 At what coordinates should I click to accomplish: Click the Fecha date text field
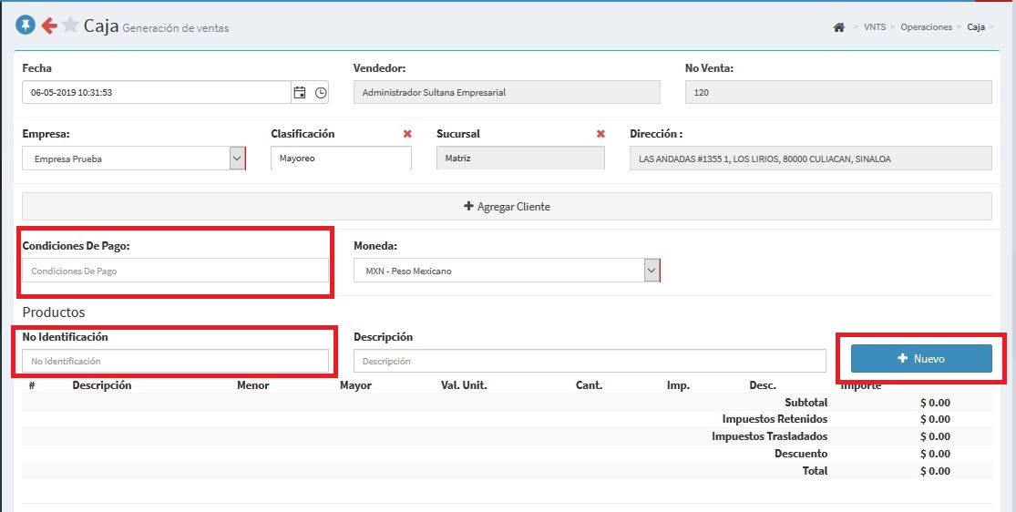[x=155, y=92]
